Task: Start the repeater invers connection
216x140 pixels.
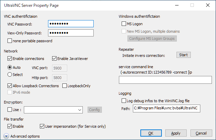Action: coord(184,55)
